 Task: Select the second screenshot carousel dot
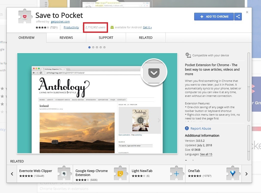[93, 47]
